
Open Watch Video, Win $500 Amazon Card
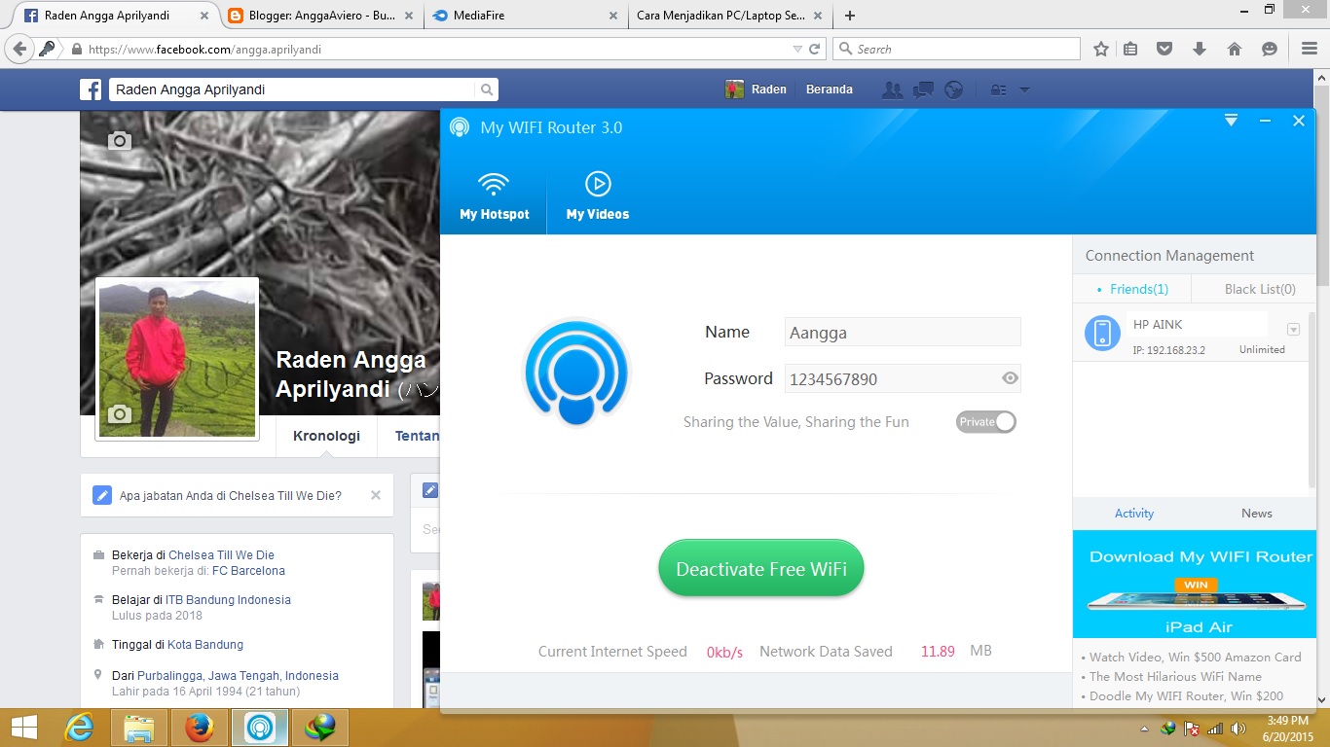pos(1196,657)
